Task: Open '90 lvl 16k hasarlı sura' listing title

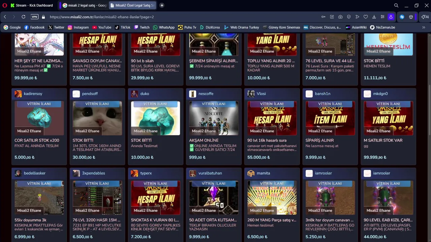Action: pos(267,140)
